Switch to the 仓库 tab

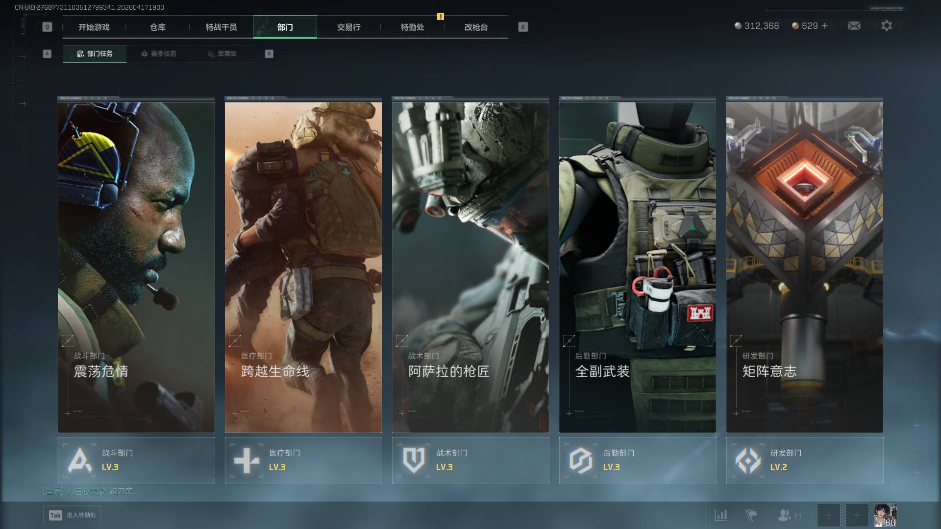(157, 27)
